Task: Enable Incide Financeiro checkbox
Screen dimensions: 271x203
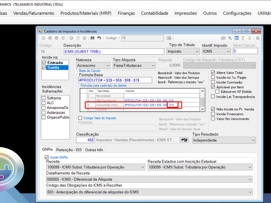Action: (213, 114)
